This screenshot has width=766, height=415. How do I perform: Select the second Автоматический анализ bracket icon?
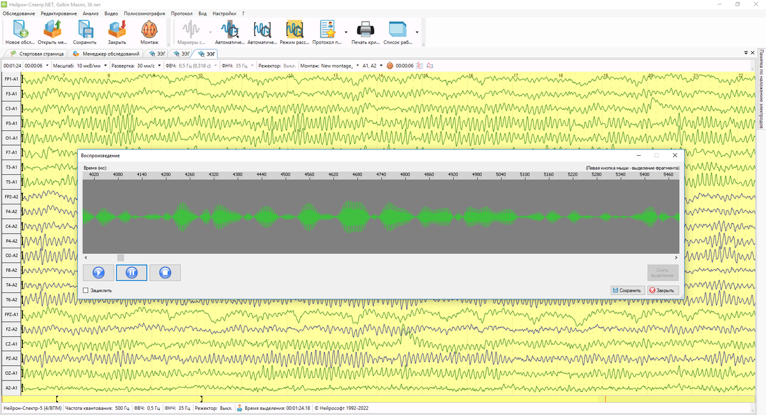pyautogui.click(x=262, y=29)
